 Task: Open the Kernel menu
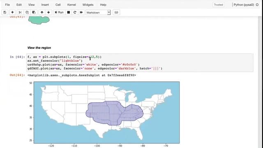[72, 5]
